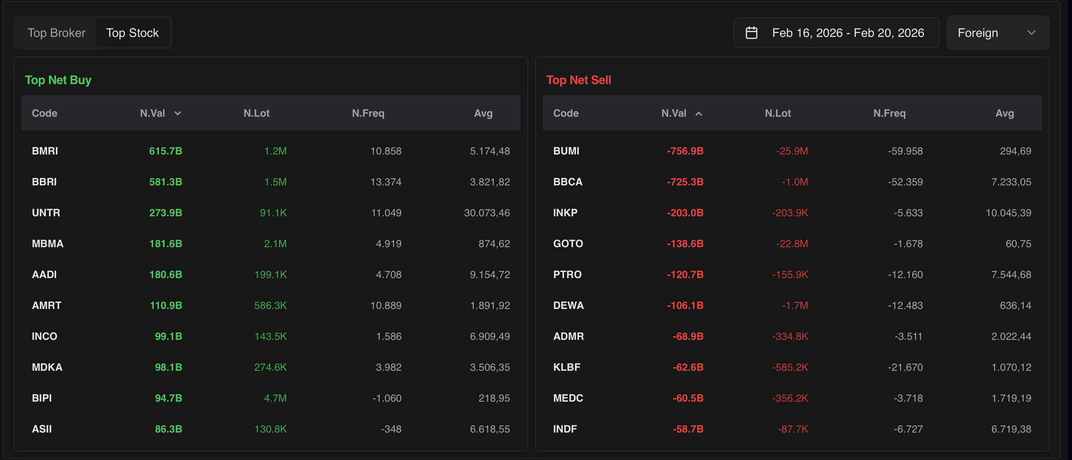Open the BUMI row in Top Net Sell
The image size is (1072, 460).
(x=566, y=151)
